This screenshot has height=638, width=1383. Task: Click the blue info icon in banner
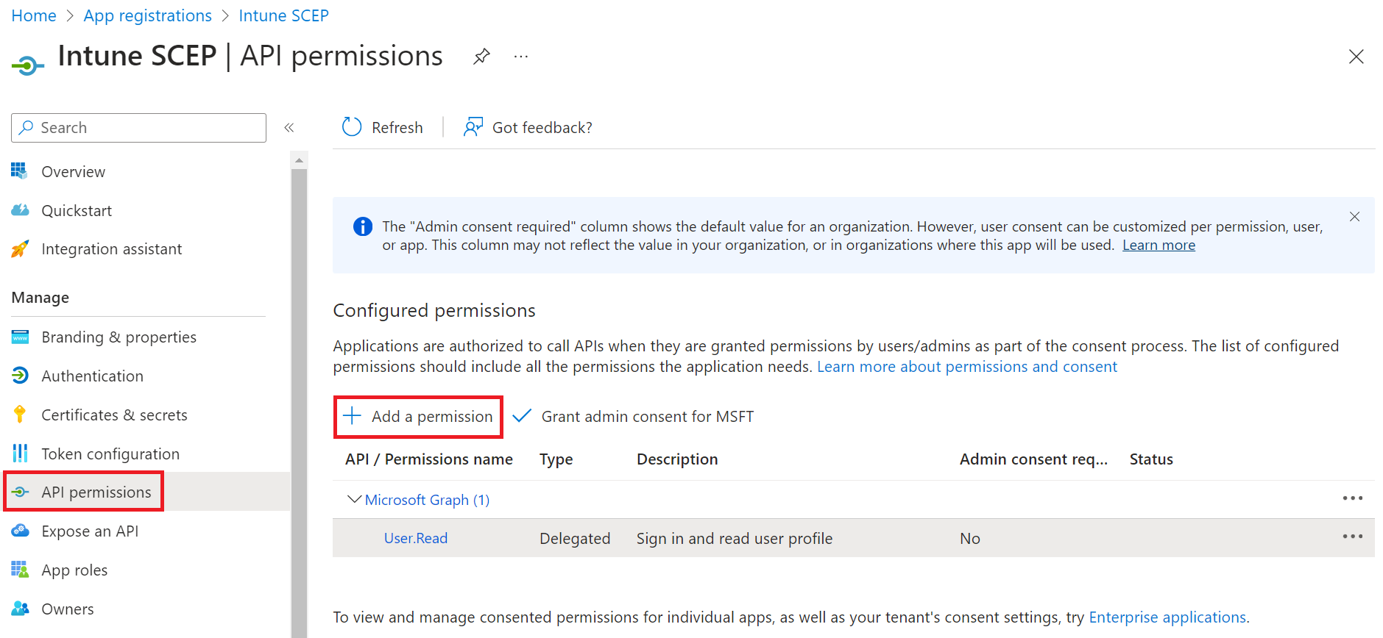pyautogui.click(x=363, y=226)
